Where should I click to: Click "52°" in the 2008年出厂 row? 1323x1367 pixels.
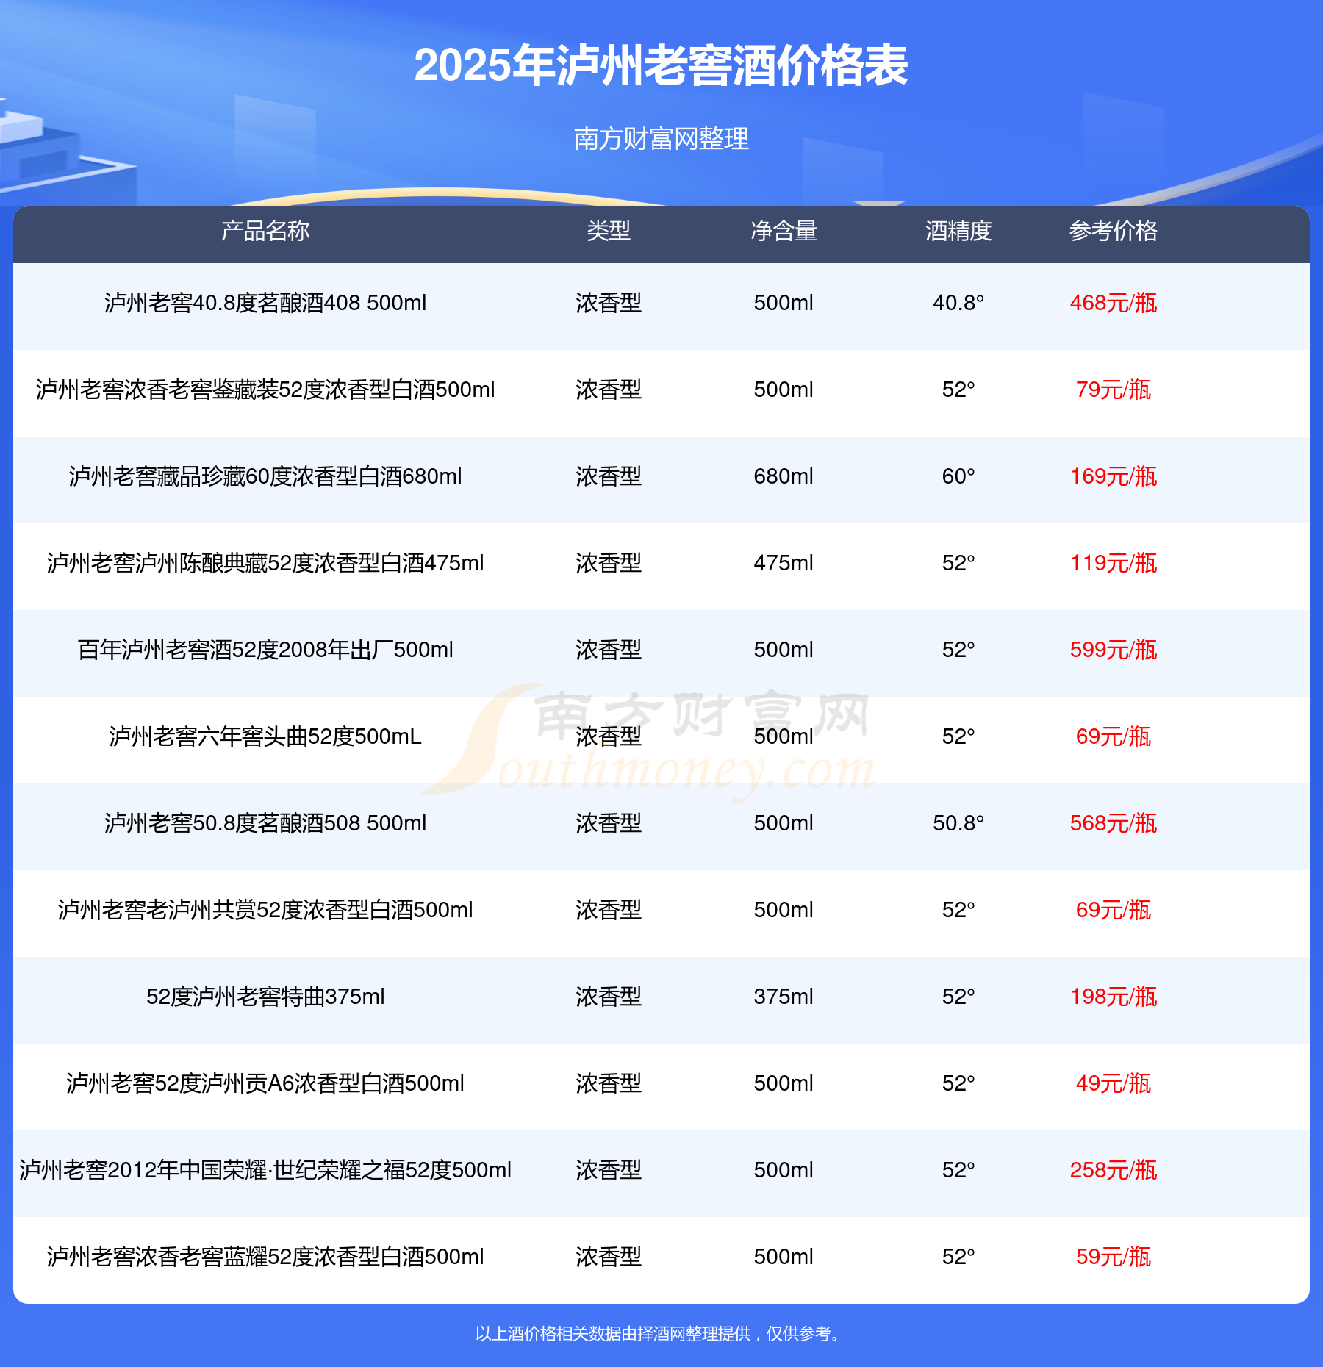(x=958, y=650)
